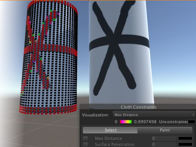Click the Visualization label
The width and height of the screenshot is (196, 147).
coord(95,115)
